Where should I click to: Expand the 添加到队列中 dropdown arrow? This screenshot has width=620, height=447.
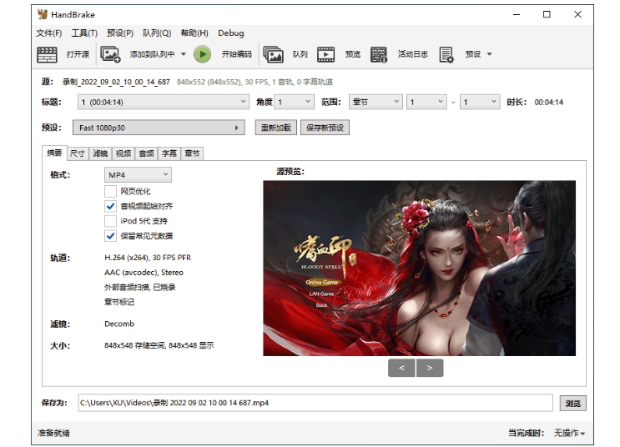tap(184, 54)
